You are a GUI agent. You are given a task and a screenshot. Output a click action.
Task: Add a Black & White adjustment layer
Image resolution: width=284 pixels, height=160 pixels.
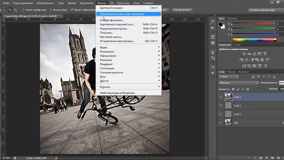coord(252,60)
